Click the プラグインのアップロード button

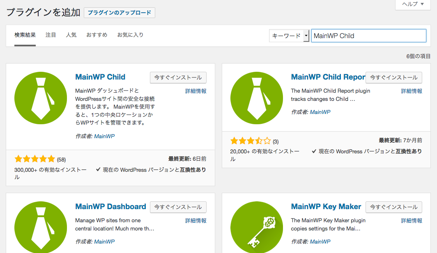point(119,13)
